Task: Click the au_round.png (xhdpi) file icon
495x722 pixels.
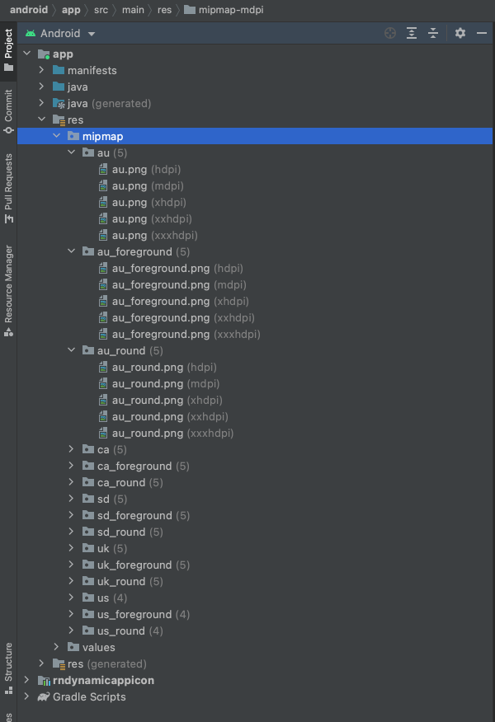Action: [103, 400]
